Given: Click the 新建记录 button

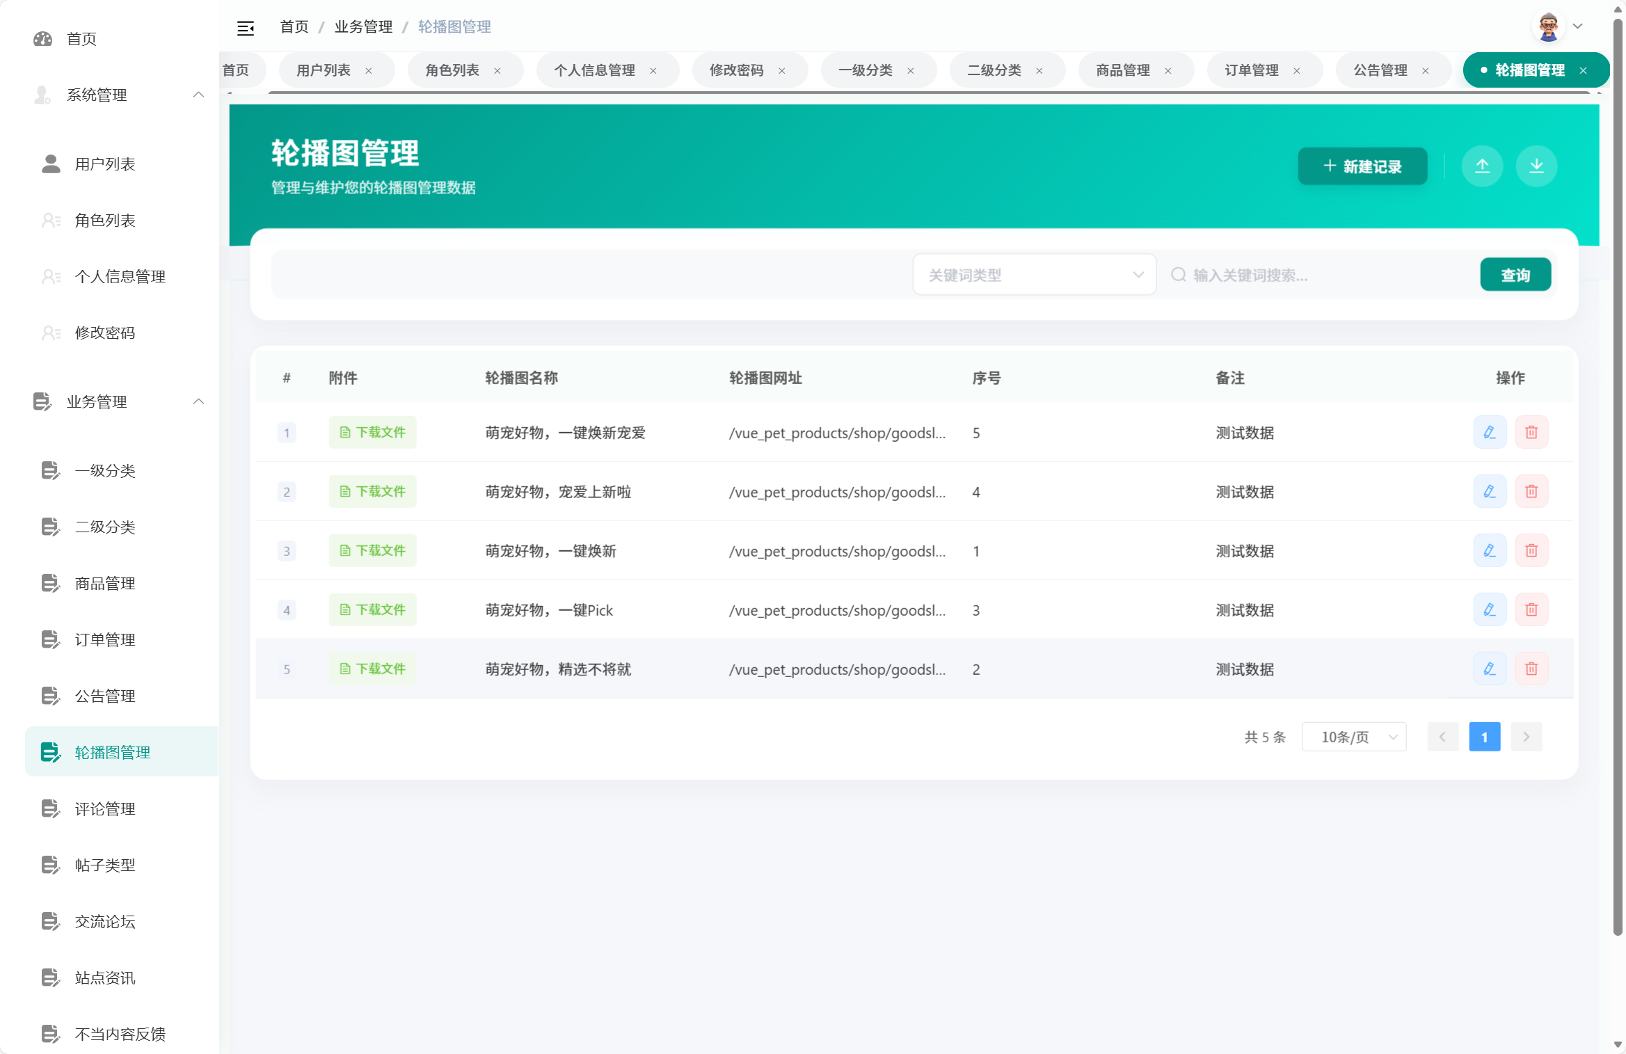Looking at the screenshot, I should tap(1362, 166).
